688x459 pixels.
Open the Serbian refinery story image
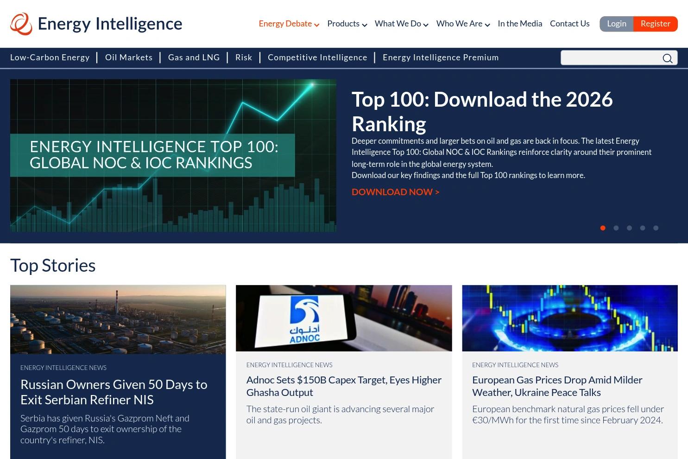pyautogui.click(x=118, y=319)
